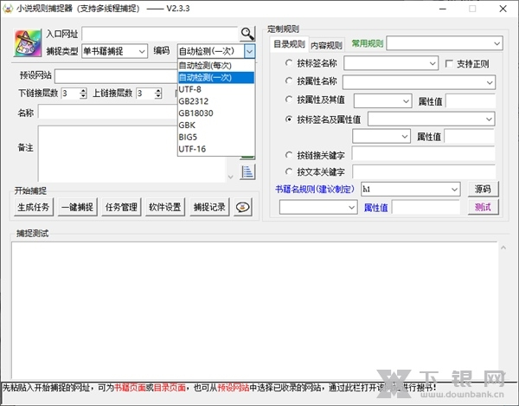Screen dimensions: 519x406
Task: Click the list icon beside the 备注 box
Action: tap(248, 172)
